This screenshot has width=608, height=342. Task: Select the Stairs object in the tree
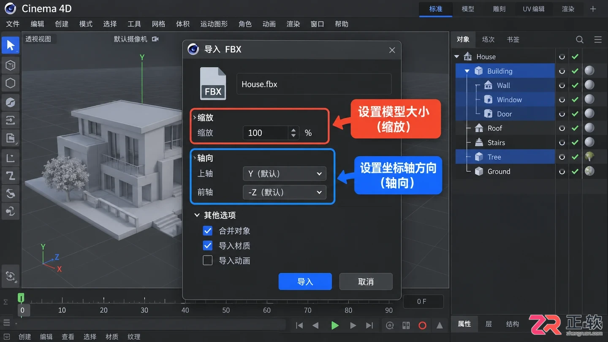[x=496, y=142]
